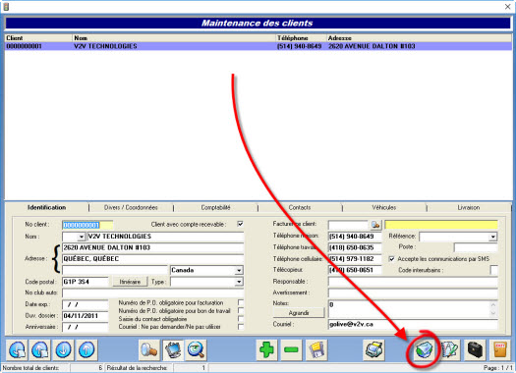Expand the Type dropdown

coord(239,282)
